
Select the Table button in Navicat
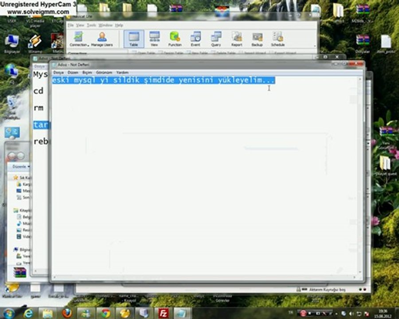click(x=134, y=39)
